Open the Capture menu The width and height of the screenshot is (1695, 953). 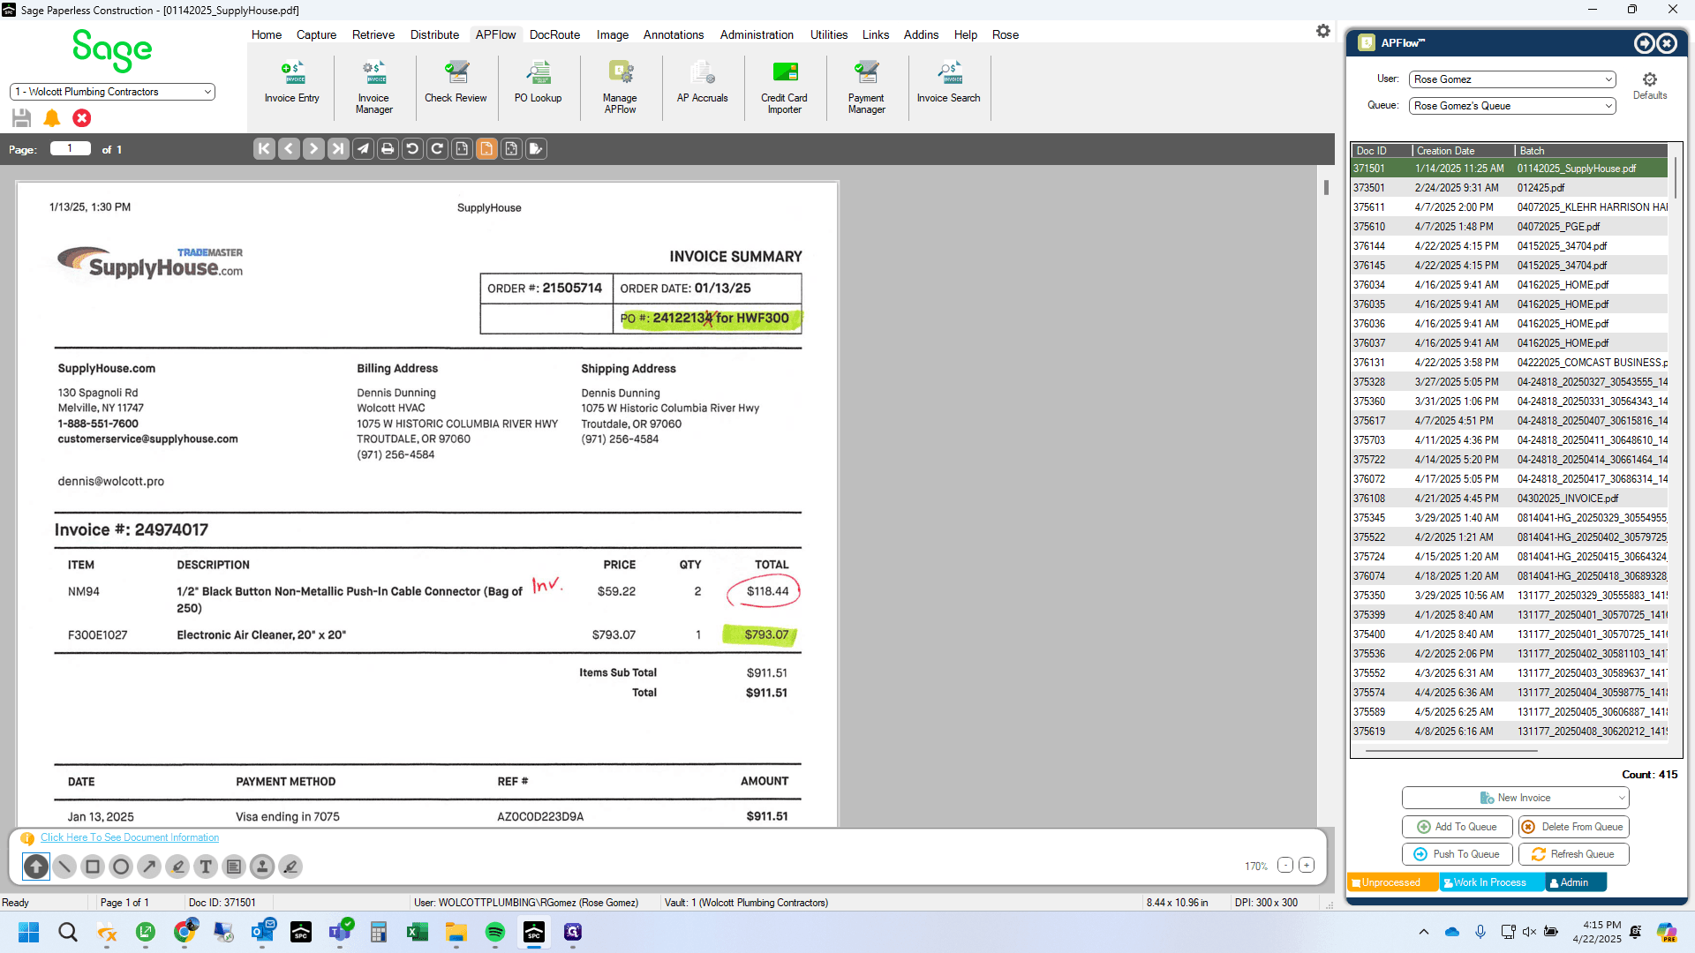click(316, 34)
